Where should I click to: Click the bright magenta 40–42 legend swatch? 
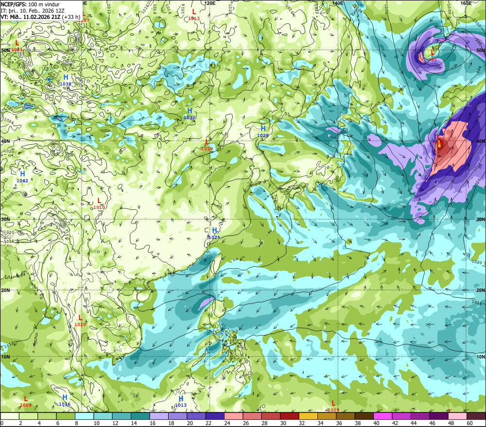pyautogui.click(x=383, y=416)
